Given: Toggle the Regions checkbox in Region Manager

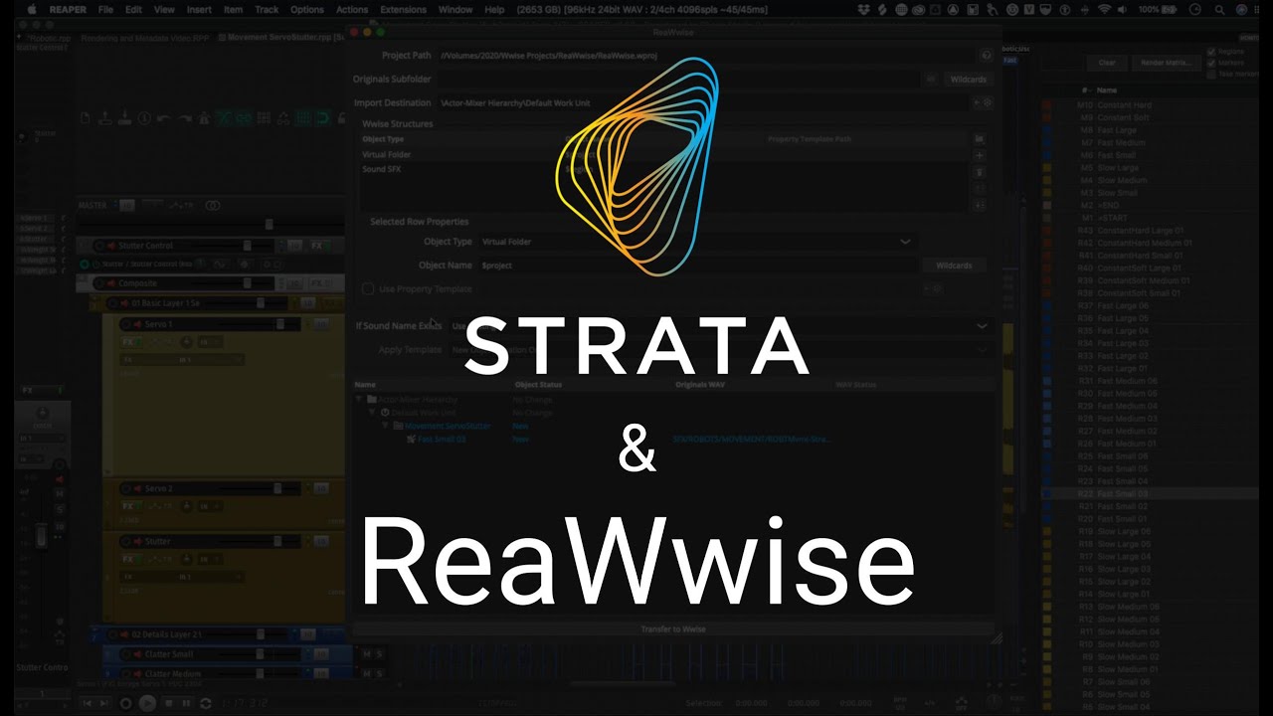Looking at the screenshot, I should coord(1211,52).
